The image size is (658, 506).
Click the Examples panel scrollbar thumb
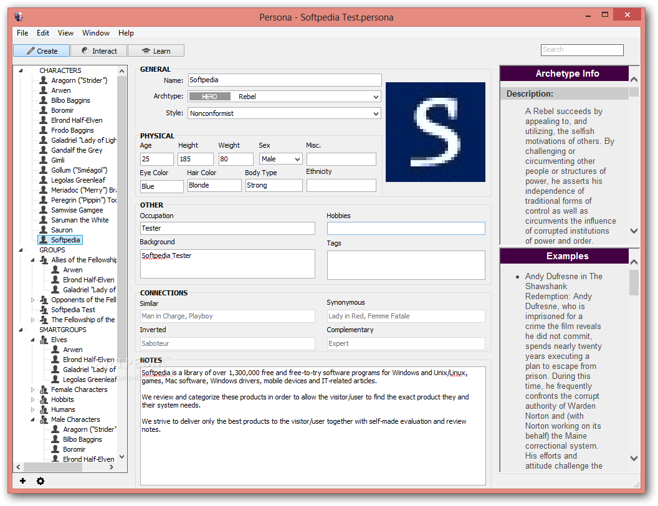(x=634, y=283)
